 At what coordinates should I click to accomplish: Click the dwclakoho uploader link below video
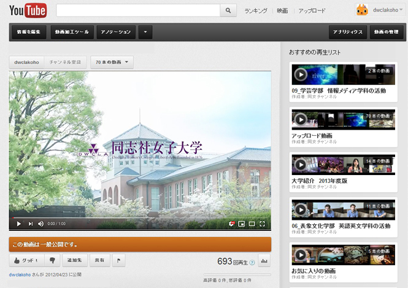click(20, 274)
